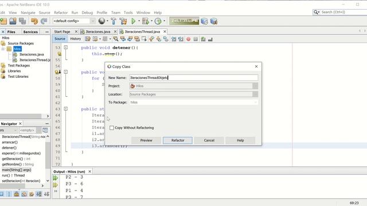Open the To Package hilos dropdown
Screen dimensions: 367x206
coord(194,102)
